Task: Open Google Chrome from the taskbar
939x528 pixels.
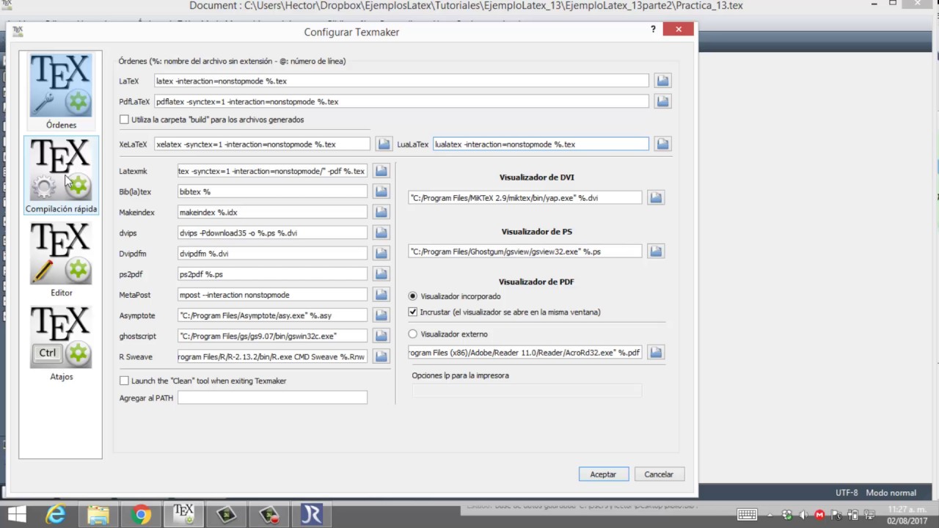Action: (141, 515)
